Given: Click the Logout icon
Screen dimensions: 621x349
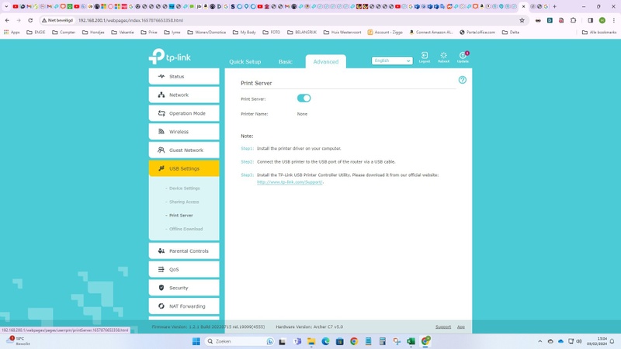Looking at the screenshot, I should point(424,57).
